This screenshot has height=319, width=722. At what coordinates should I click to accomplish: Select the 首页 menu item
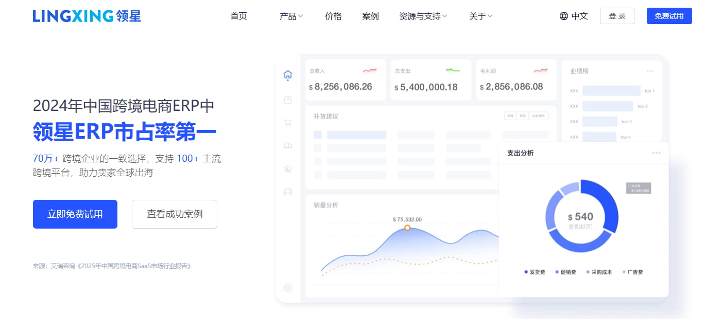click(x=238, y=16)
